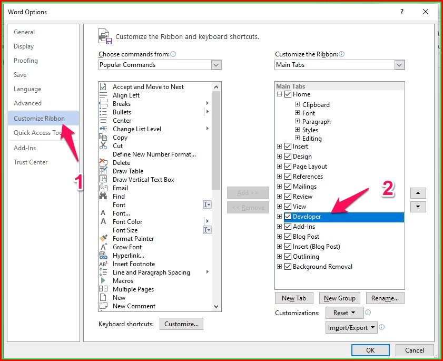The image size is (443, 361).
Task: Toggle the Mailings checkbox
Action: [288, 186]
